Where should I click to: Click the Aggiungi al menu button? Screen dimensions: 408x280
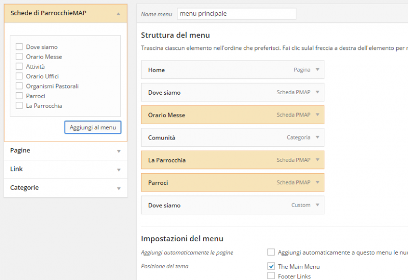click(x=93, y=127)
